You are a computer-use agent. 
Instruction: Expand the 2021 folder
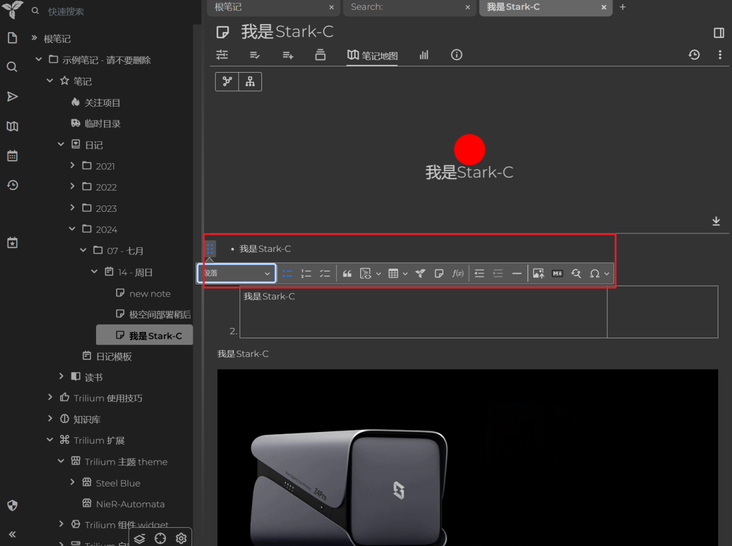(x=73, y=165)
